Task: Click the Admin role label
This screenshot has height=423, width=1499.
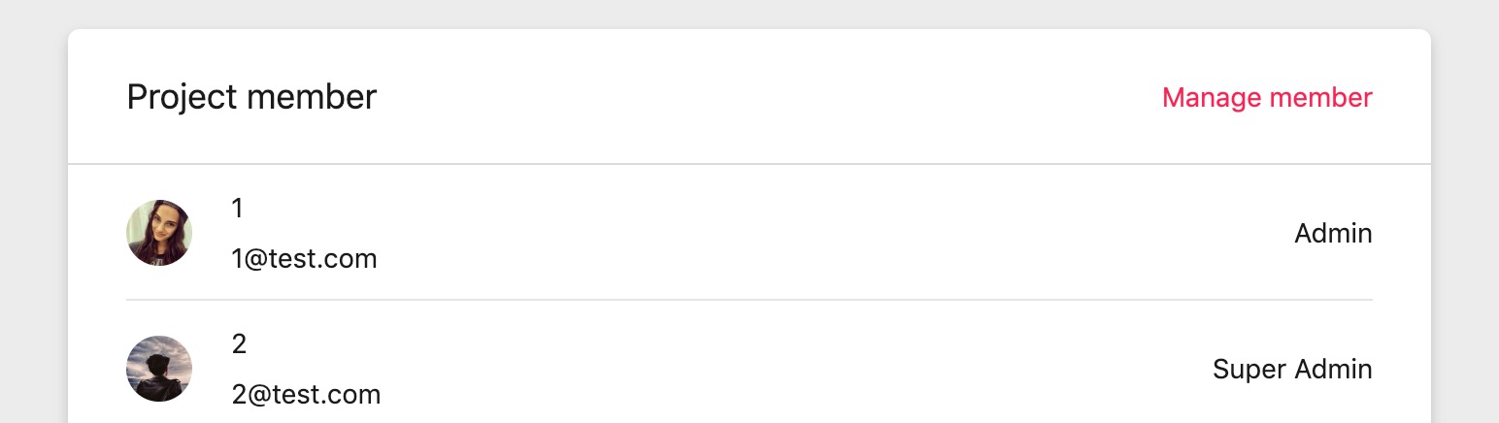Action: coord(1333,233)
